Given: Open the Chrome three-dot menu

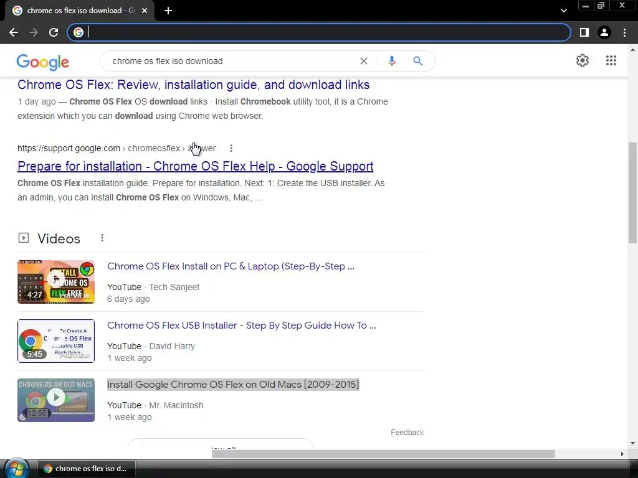Looking at the screenshot, I should pos(624,32).
